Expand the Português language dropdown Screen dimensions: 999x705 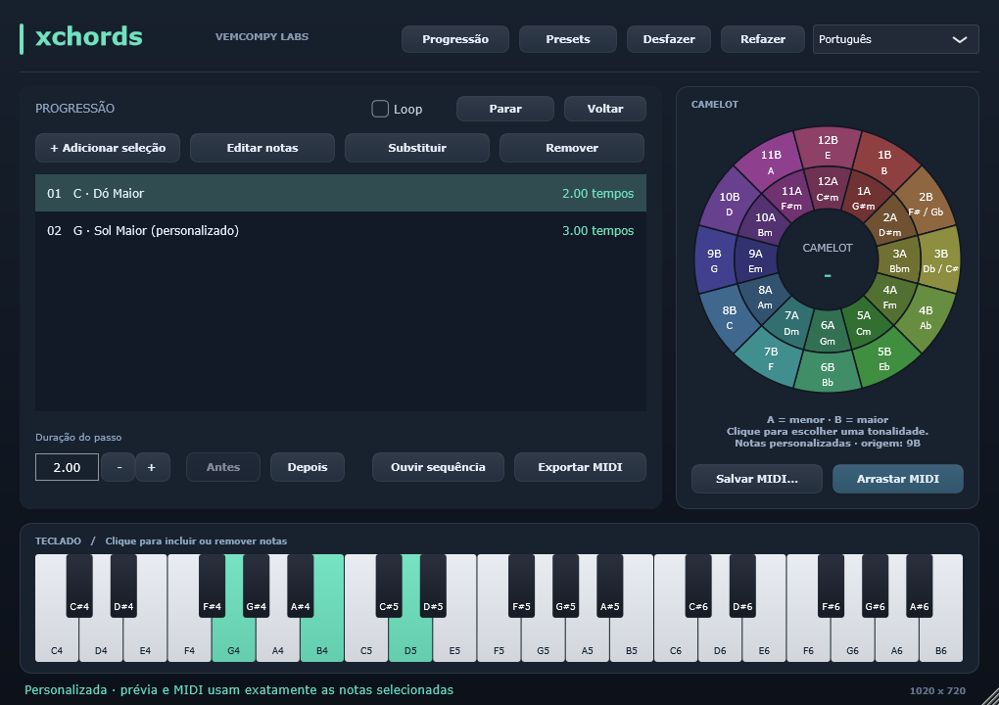[x=895, y=39]
